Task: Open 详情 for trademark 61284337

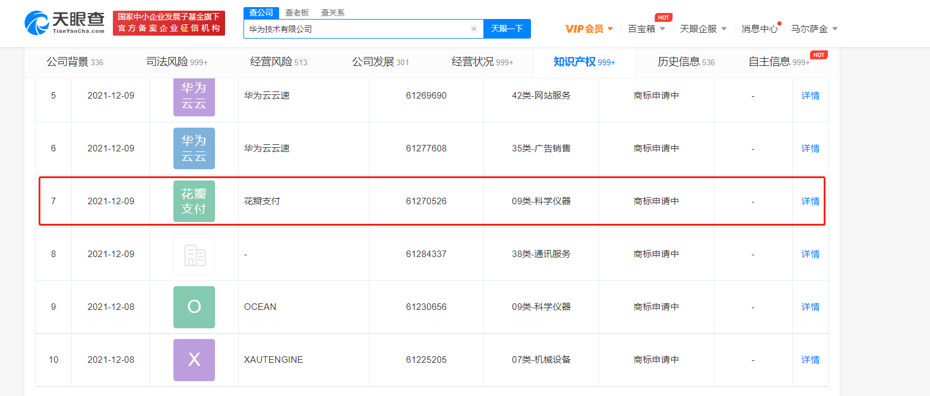Action: point(810,254)
